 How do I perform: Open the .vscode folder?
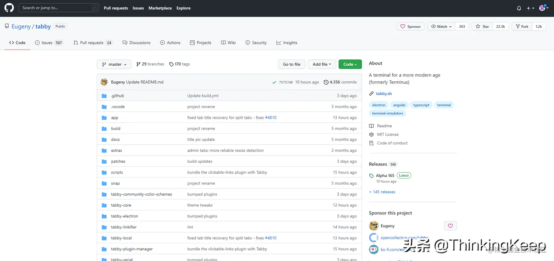(118, 107)
